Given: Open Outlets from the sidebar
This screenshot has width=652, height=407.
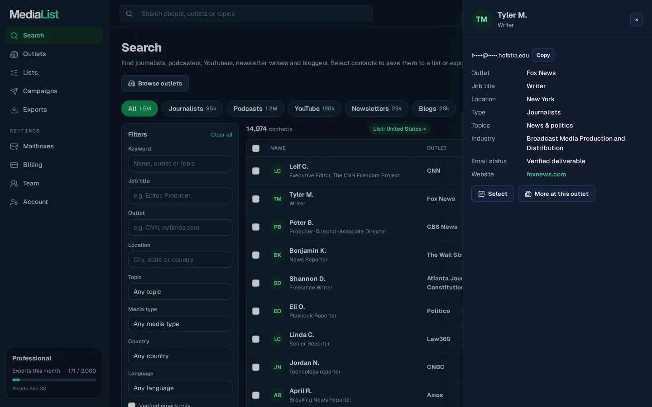Looking at the screenshot, I should [54, 54].
